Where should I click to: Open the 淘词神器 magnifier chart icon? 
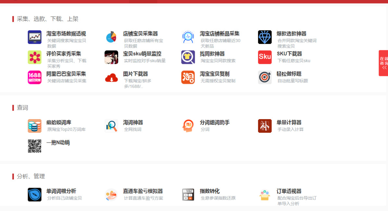[x=111, y=126]
